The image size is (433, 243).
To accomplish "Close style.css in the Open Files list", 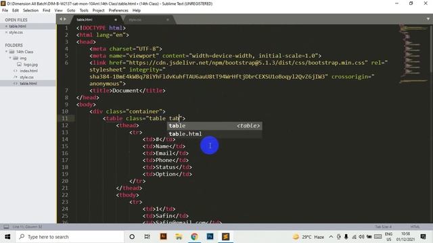I will [x=6, y=32].
